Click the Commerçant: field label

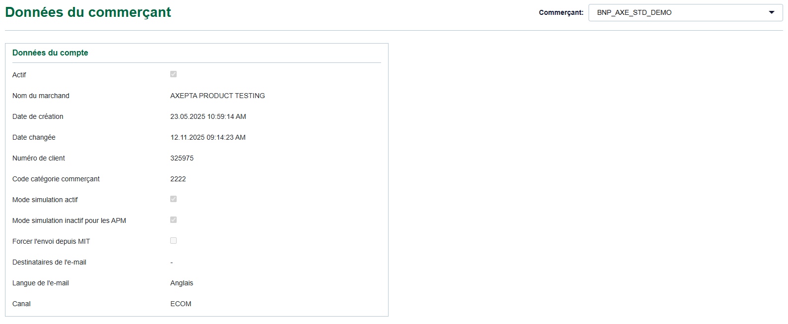tap(561, 12)
